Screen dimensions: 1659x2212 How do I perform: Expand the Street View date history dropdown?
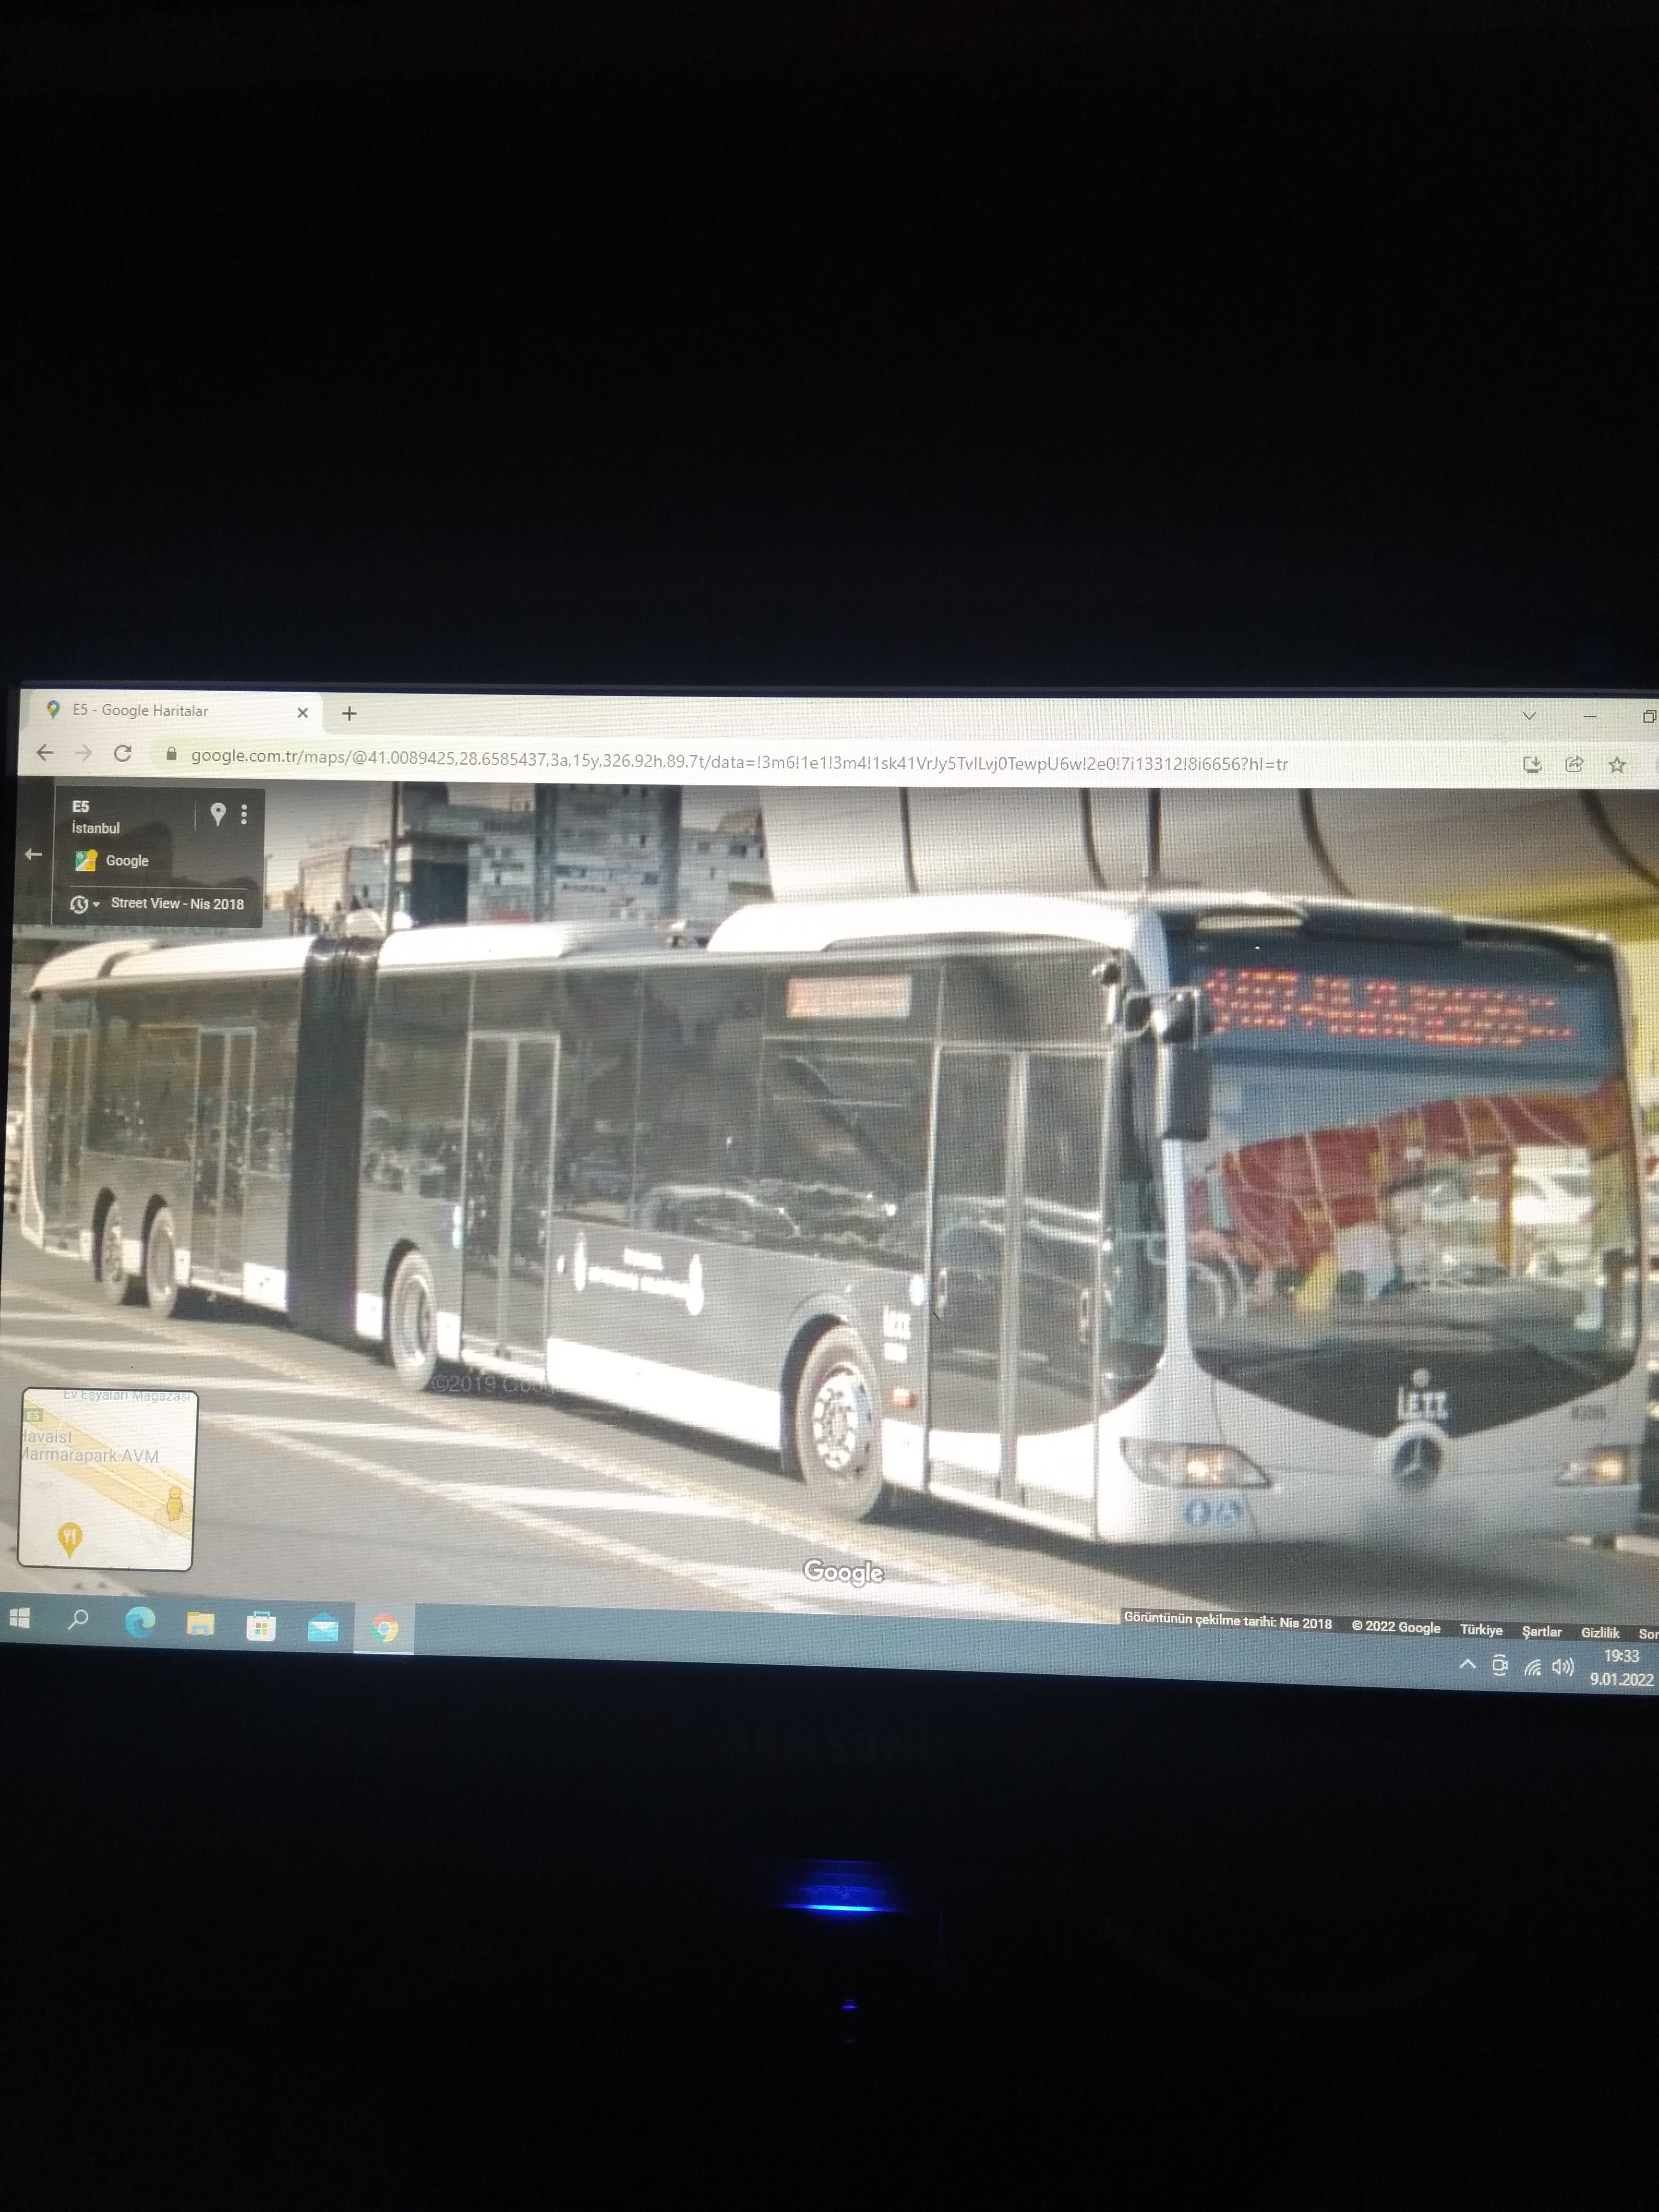[x=85, y=904]
